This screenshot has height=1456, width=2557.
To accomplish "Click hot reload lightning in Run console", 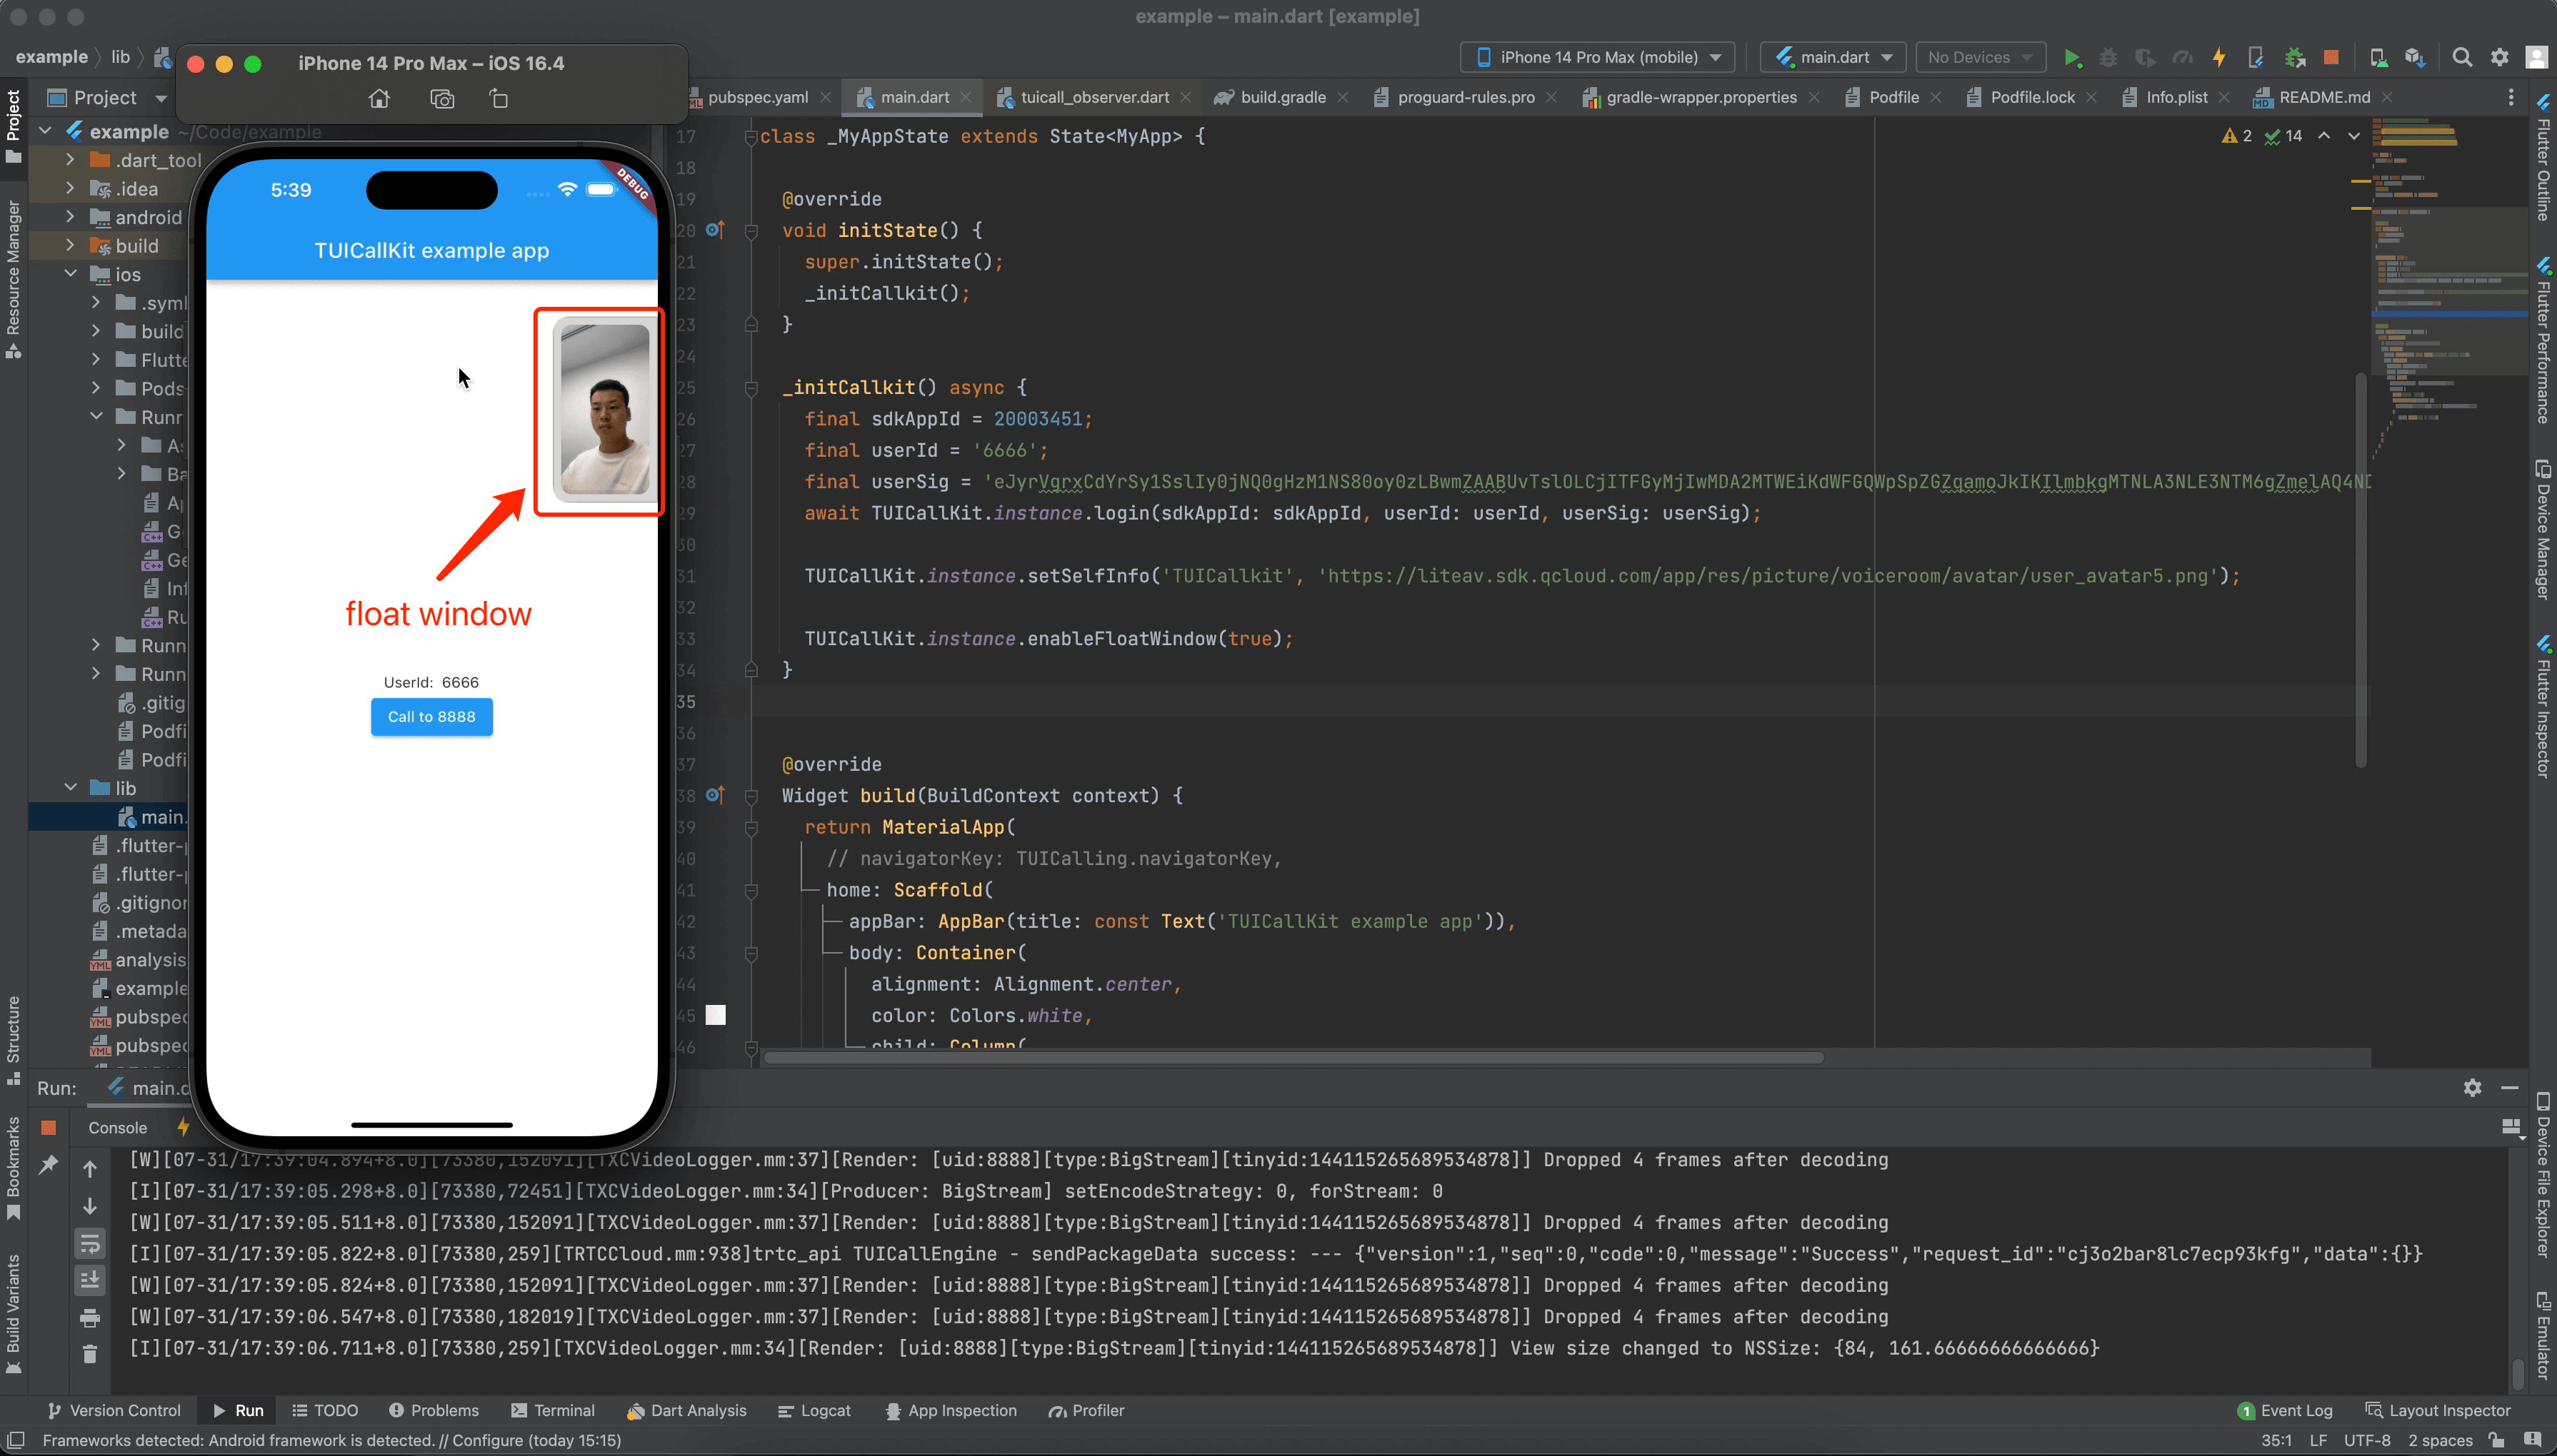I will point(182,1127).
